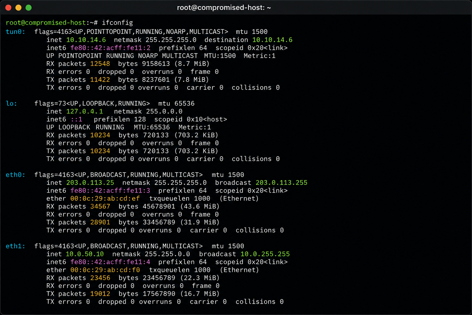Click the red close window button
Viewport: 472px width, 315px height.
[9, 8]
